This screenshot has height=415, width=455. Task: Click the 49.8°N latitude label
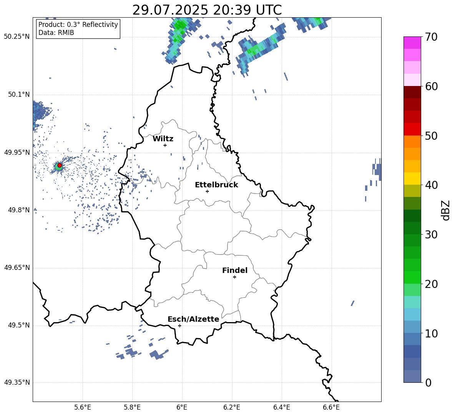19,210
